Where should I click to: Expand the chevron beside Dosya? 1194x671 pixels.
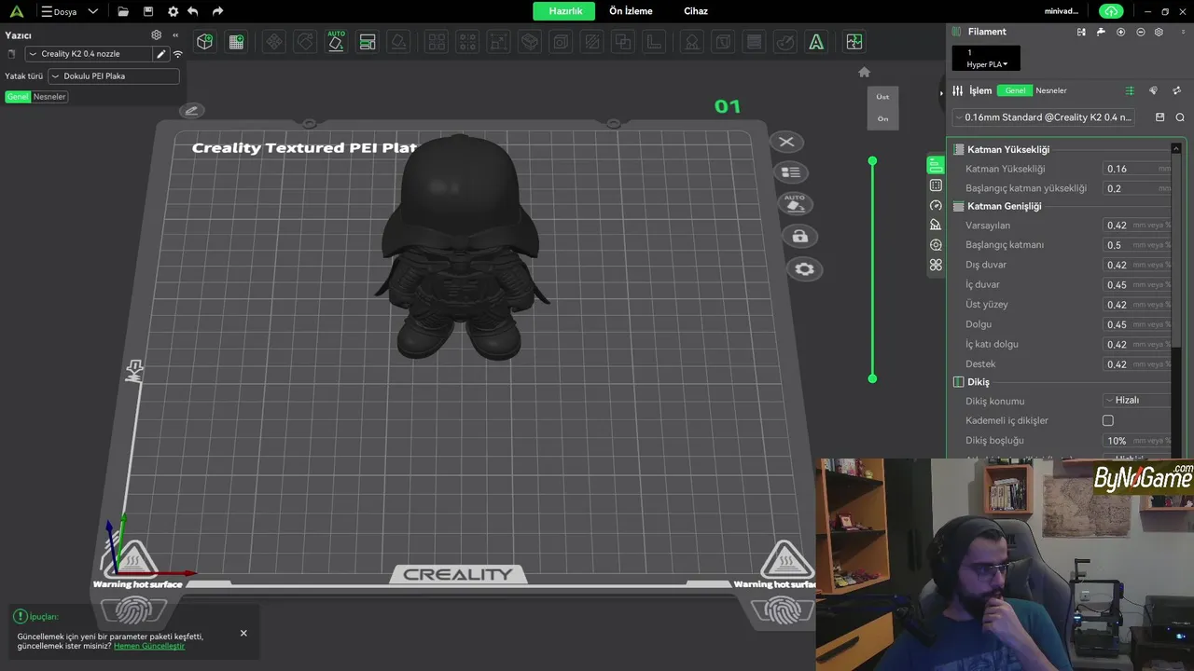92,12
